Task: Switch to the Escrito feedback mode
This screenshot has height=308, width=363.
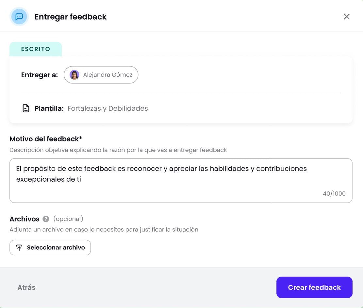Action: pyautogui.click(x=36, y=49)
